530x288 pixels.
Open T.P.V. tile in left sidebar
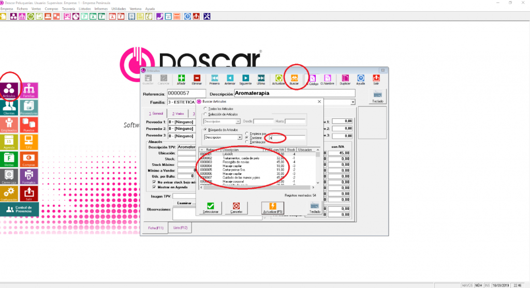pos(29,142)
